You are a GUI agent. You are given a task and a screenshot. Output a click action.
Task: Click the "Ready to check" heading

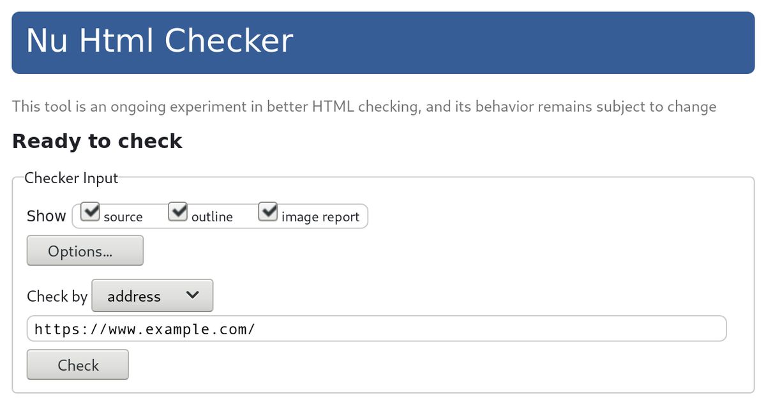(97, 141)
